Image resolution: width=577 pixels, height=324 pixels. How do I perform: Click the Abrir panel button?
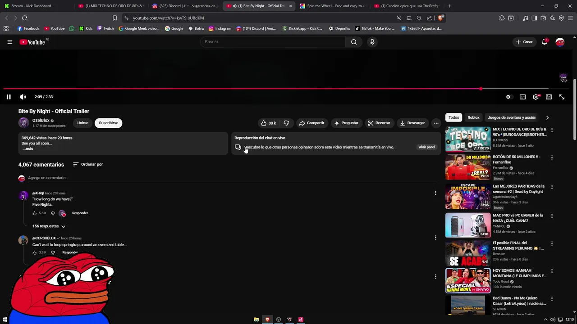(426, 147)
